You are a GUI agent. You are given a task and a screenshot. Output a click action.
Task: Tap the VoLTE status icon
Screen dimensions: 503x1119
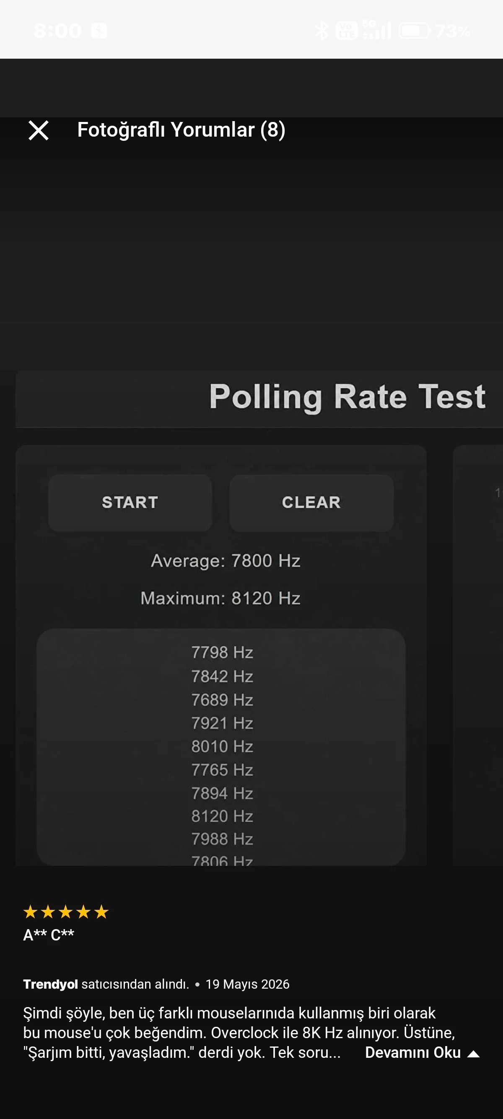(346, 31)
